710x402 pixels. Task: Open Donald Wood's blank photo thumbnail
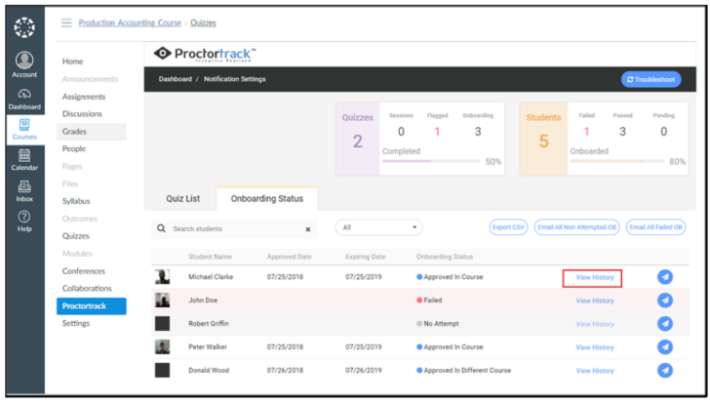tap(163, 370)
